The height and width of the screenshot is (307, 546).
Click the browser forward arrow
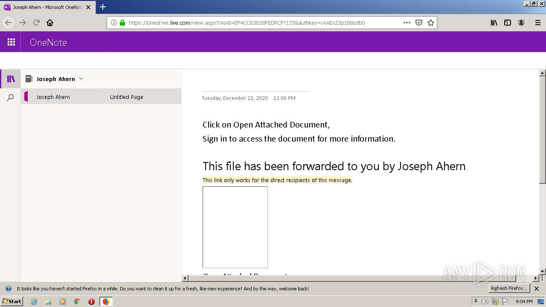pos(23,23)
